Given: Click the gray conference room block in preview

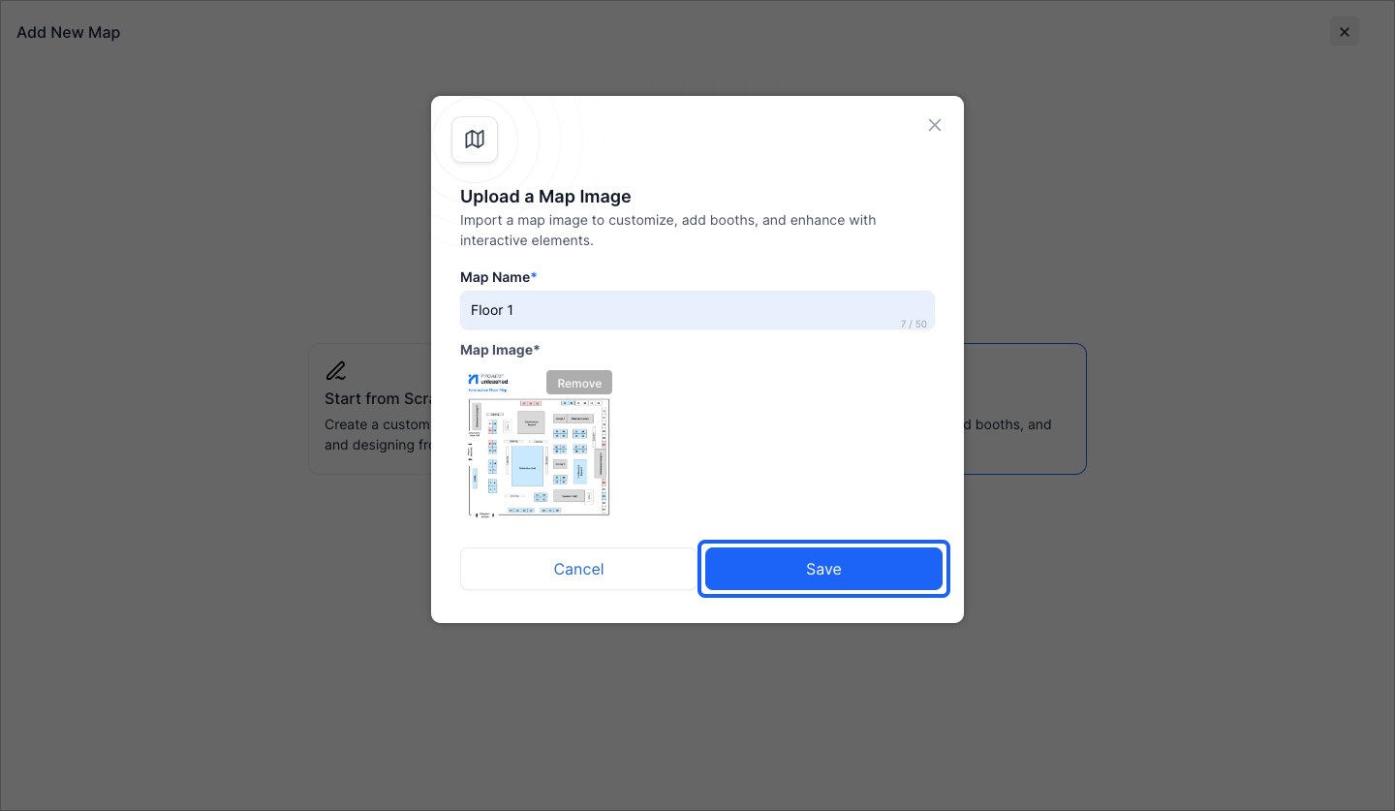Looking at the screenshot, I should [x=531, y=422].
